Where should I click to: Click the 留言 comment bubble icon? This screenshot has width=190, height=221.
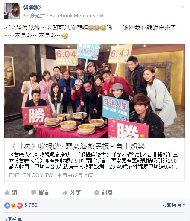[x=34, y=192]
